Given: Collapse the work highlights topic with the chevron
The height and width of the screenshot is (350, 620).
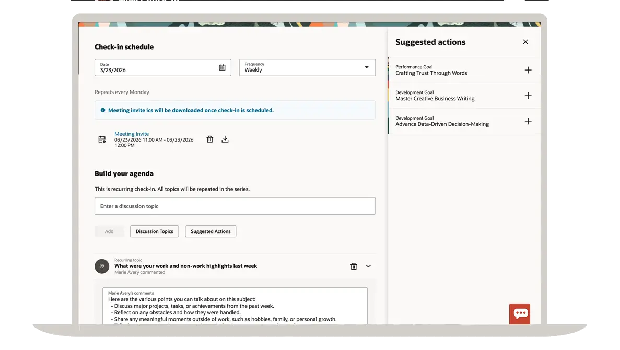Looking at the screenshot, I should tap(368, 266).
